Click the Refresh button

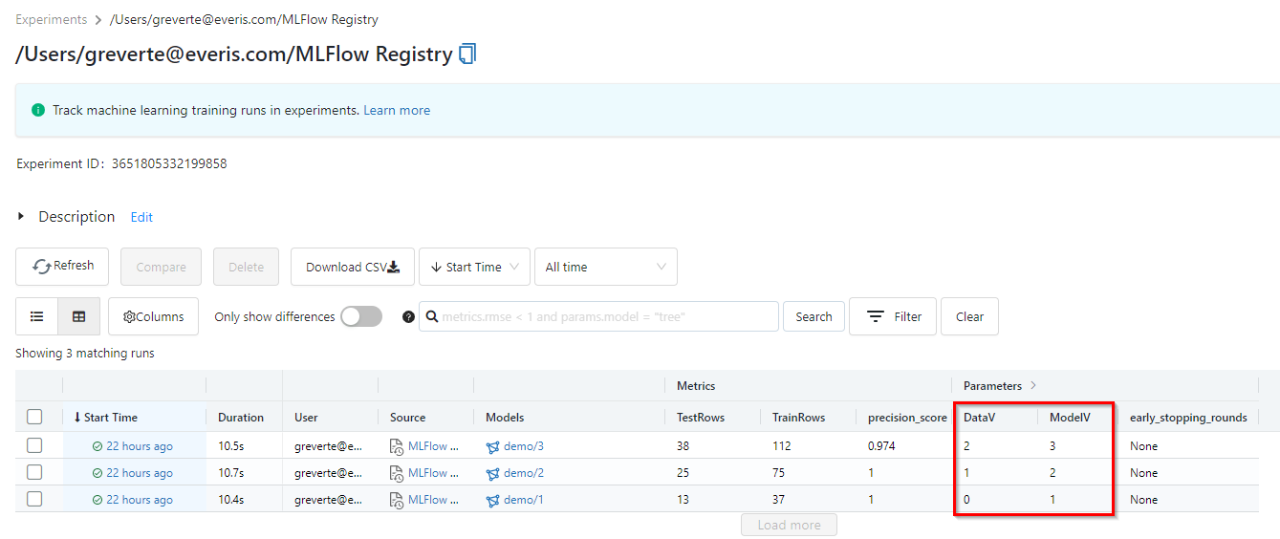62,267
